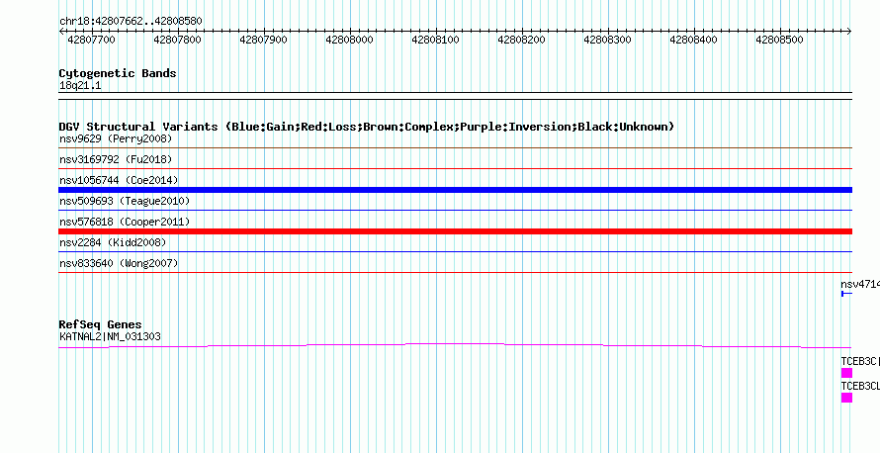This screenshot has width=880, height=453.
Task: Click the magenta TCEB3C exon block
Action: click(846, 373)
